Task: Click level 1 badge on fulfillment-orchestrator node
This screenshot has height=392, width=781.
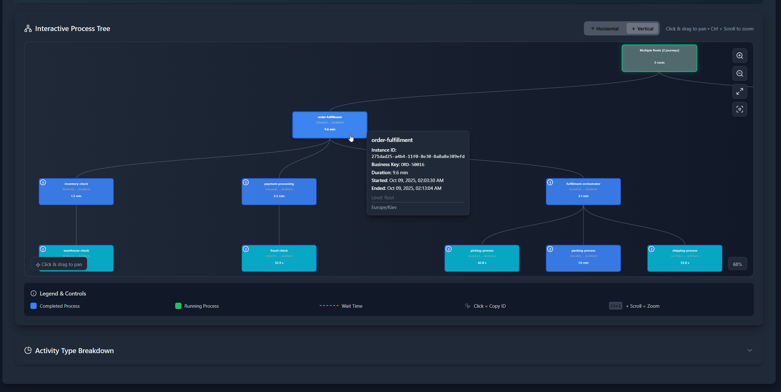Action: tap(550, 182)
